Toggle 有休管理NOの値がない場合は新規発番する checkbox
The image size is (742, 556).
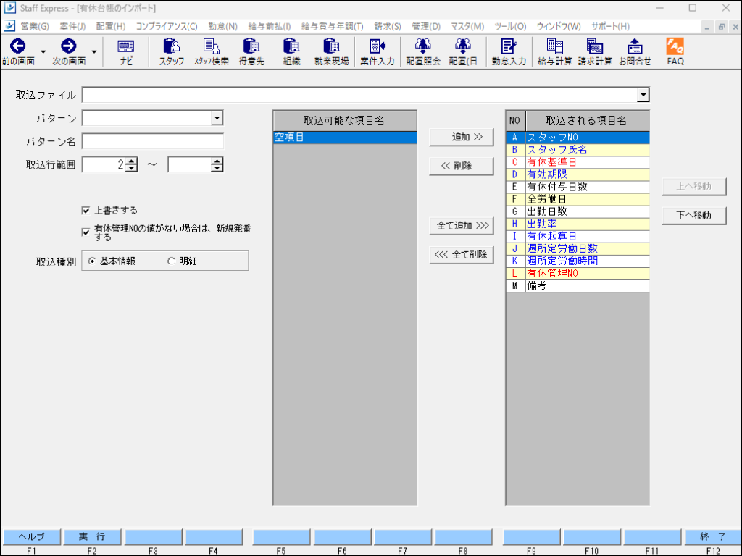[x=86, y=232]
